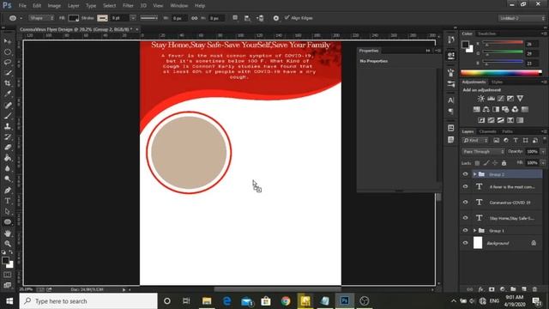Select the Zoom tool
Viewport: 549px width, 309px height.
tap(8, 244)
